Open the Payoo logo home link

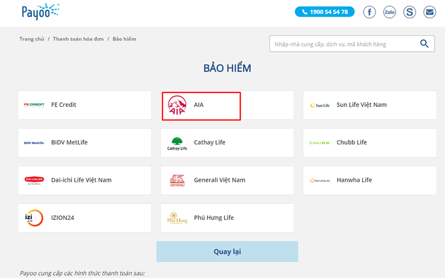[41, 12]
